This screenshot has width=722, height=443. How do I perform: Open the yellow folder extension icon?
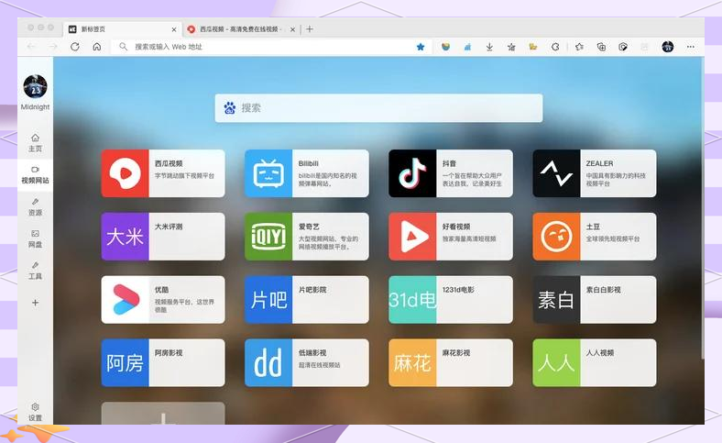(x=533, y=47)
